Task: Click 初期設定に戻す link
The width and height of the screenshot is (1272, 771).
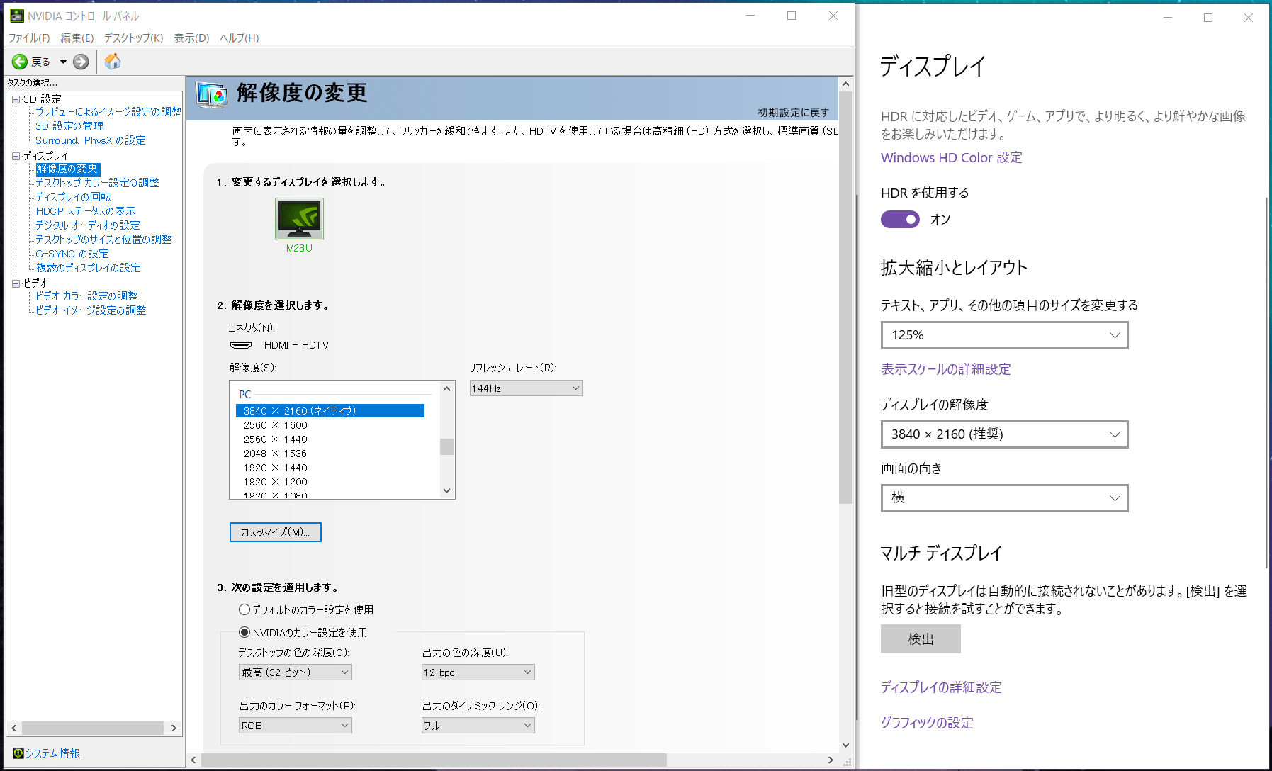Action: [x=793, y=113]
